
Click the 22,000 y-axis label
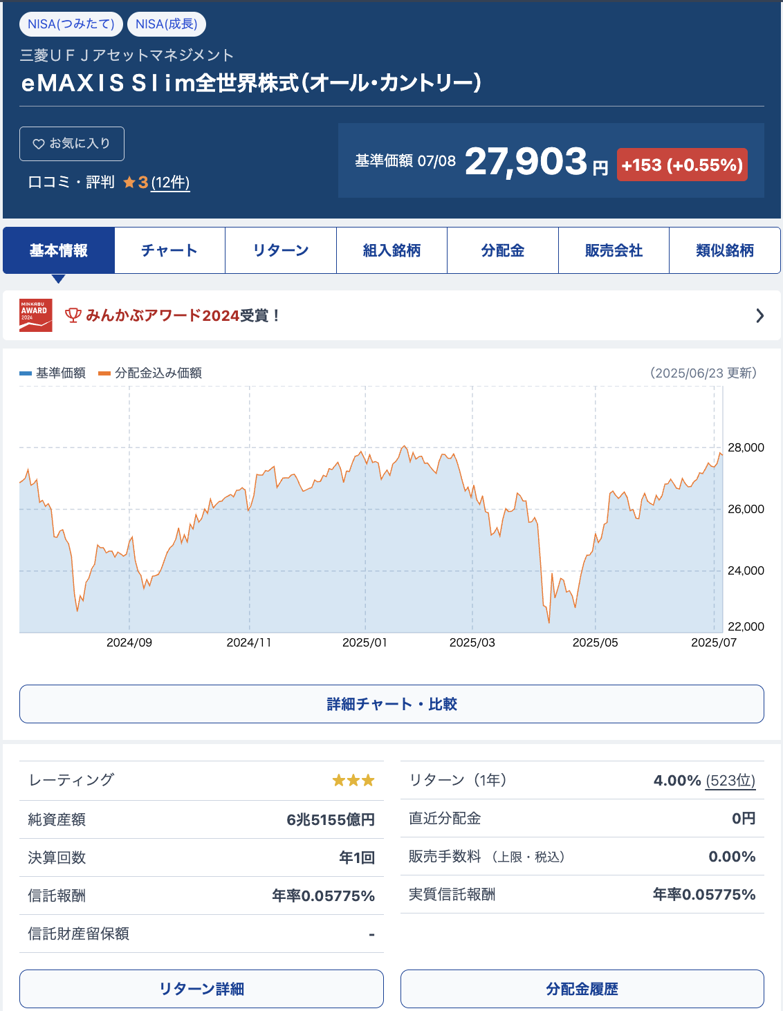(x=746, y=627)
